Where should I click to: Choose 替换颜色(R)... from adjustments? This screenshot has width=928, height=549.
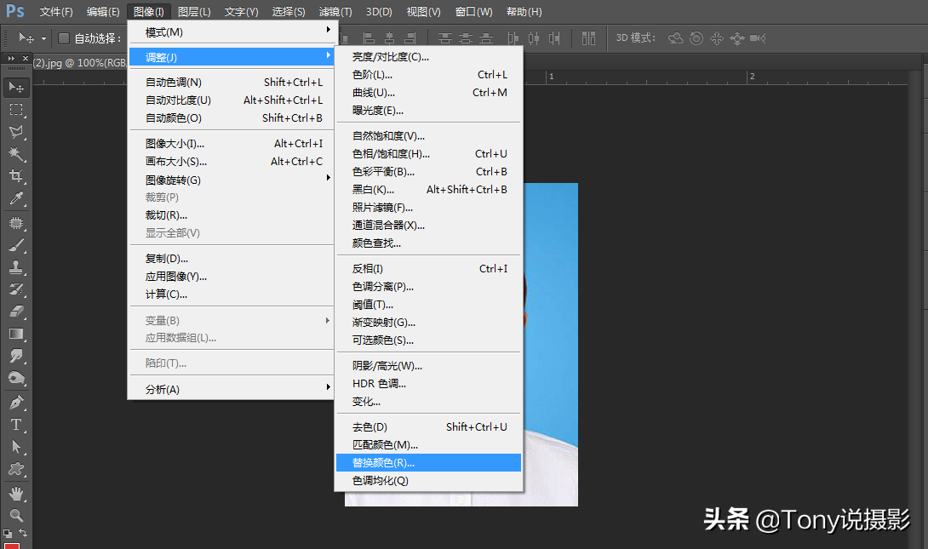pos(428,463)
